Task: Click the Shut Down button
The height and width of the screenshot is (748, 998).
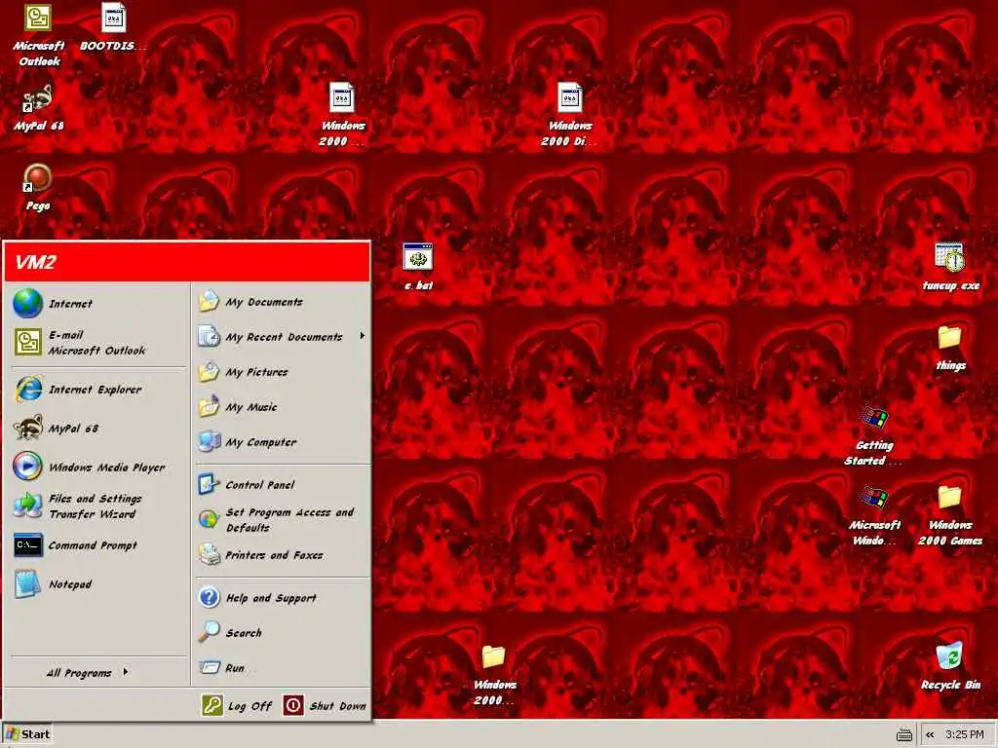Action: point(325,705)
